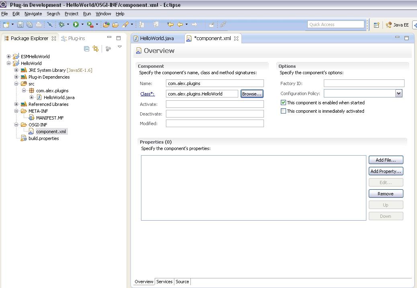Collapse the HelloWorld project

pos(9,63)
